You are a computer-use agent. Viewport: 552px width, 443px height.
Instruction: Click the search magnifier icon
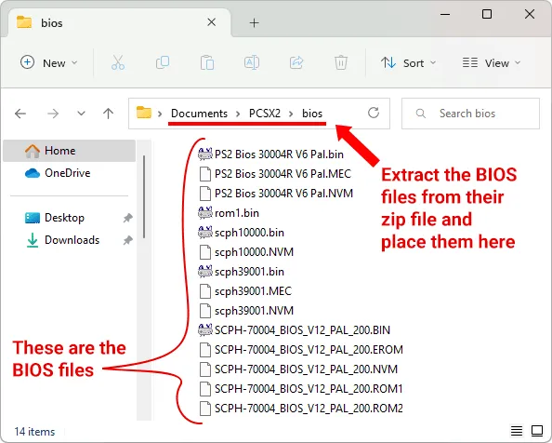420,114
